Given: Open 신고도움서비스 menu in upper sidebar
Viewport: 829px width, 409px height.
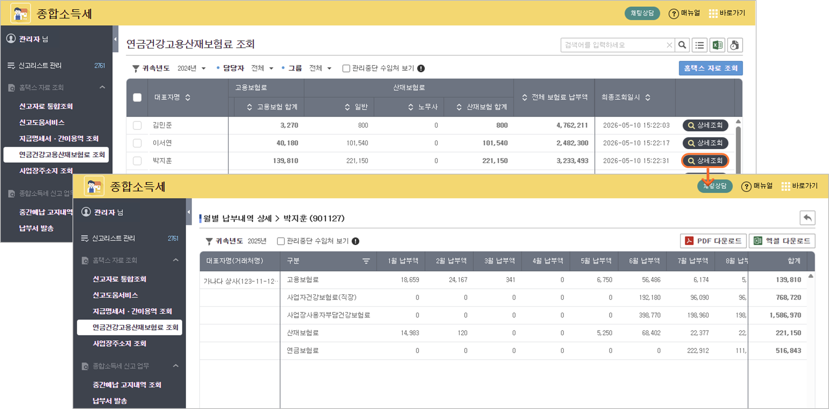Looking at the screenshot, I should [x=42, y=122].
